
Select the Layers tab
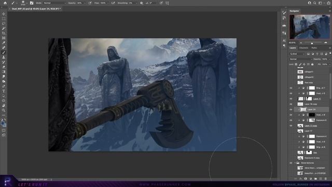pos(293,48)
